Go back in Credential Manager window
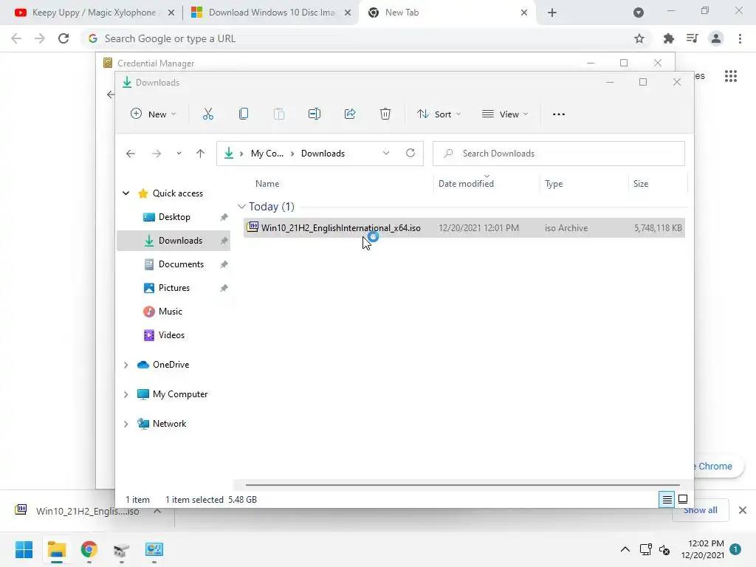 [x=111, y=94]
